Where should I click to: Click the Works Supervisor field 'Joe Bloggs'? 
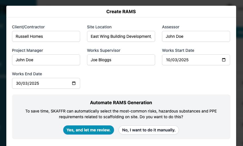click(121, 60)
